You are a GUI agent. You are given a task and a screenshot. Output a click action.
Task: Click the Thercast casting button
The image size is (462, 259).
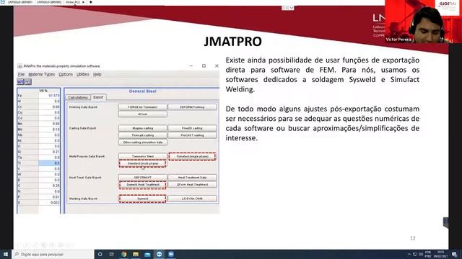coord(143,135)
